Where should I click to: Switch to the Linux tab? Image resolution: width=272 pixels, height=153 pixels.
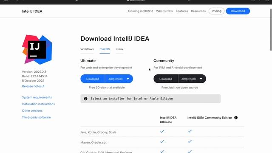click(x=119, y=49)
